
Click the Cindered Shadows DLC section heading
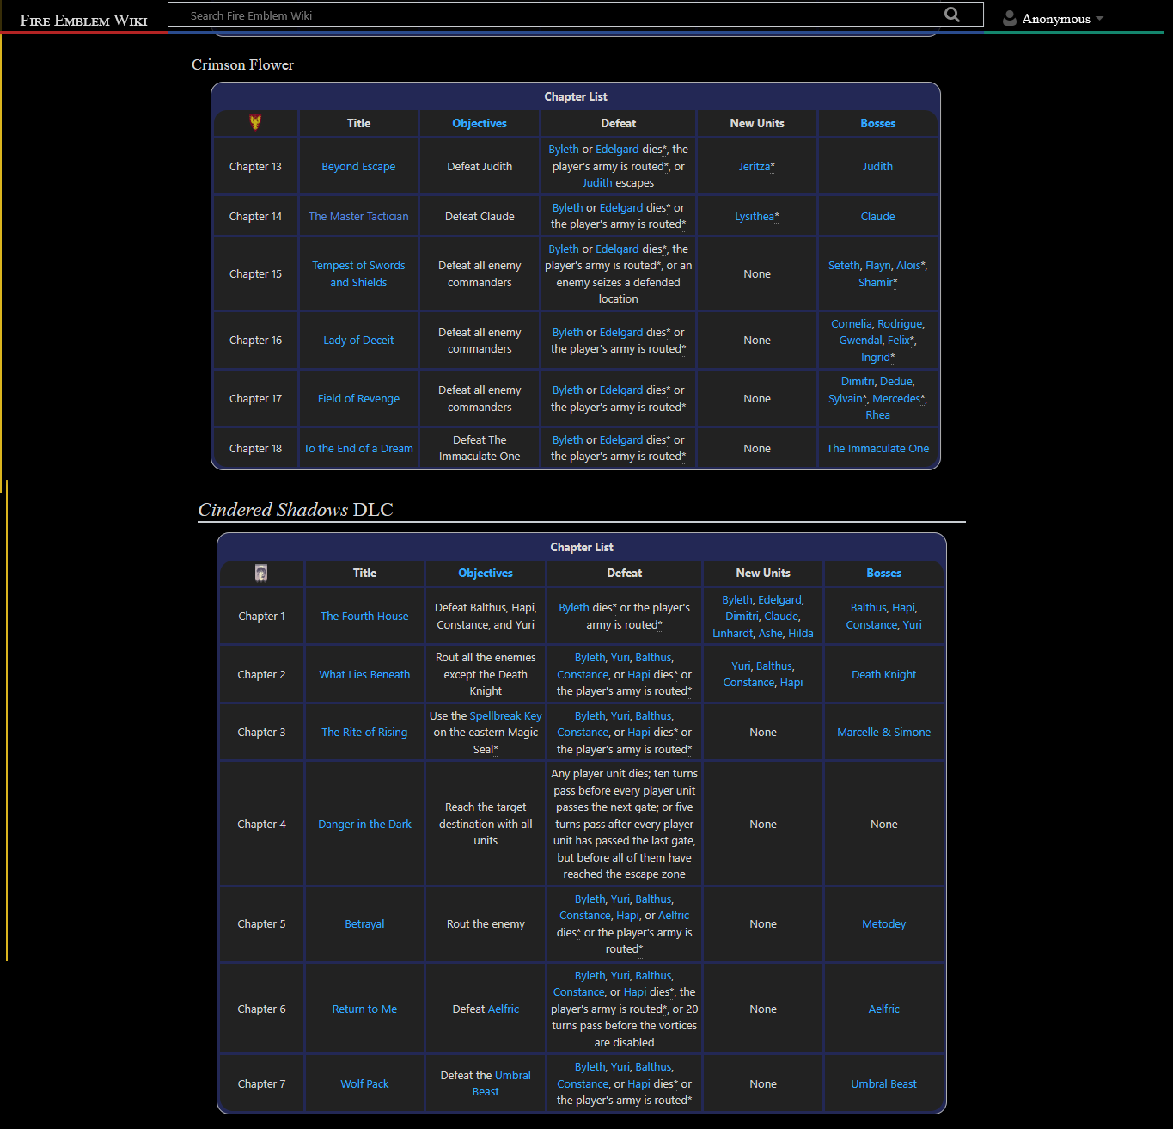pyautogui.click(x=296, y=510)
